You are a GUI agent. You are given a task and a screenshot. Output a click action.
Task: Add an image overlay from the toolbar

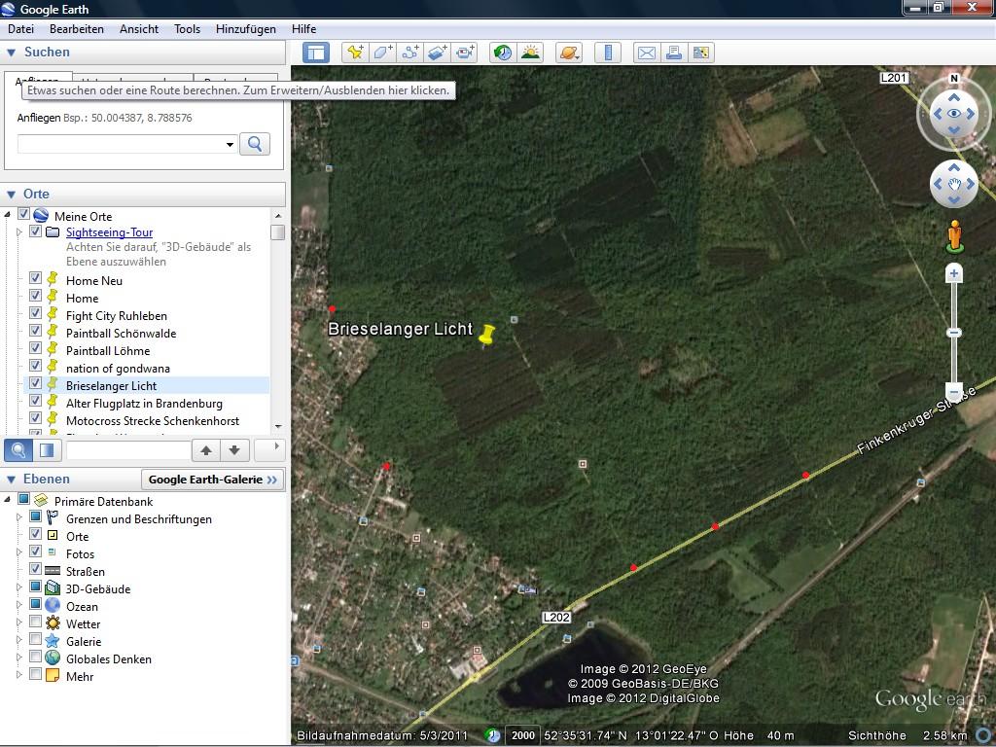tap(437, 53)
